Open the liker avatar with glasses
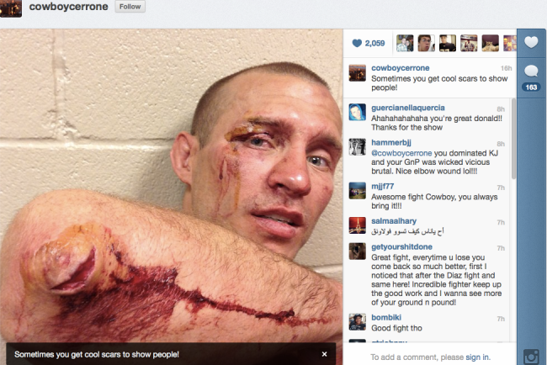The width and height of the screenshot is (547, 365). point(427,43)
